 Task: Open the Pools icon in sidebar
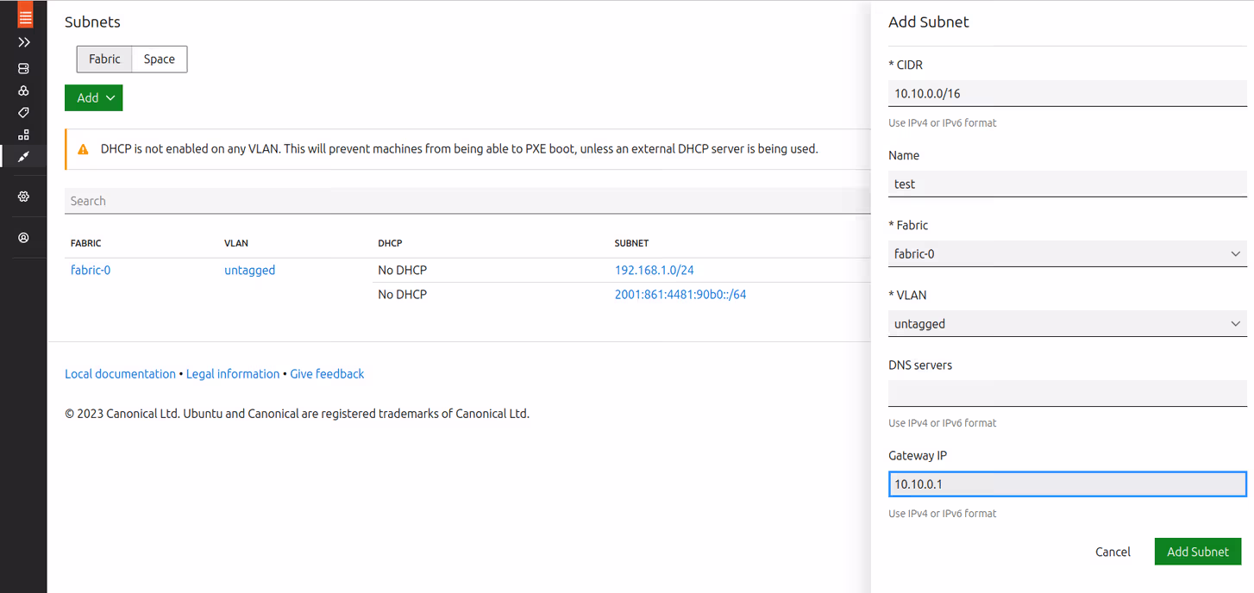click(24, 91)
